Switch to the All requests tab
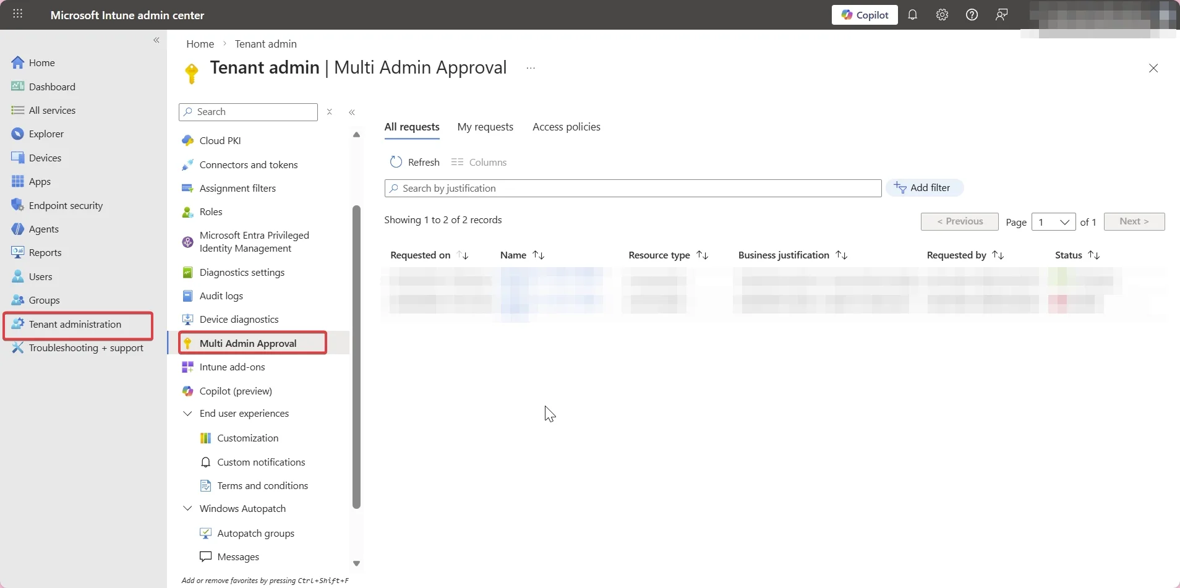 pyautogui.click(x=412, y=127)
